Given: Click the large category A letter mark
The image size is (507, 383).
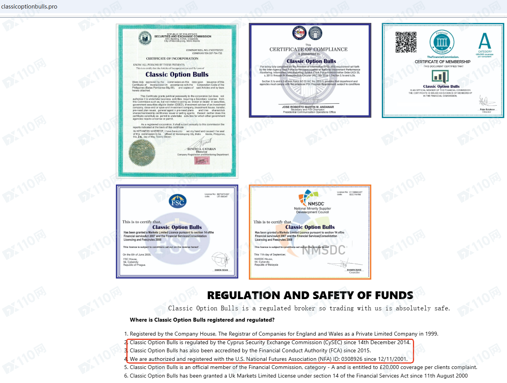Looking at the screenshot, I should (485, 41).
